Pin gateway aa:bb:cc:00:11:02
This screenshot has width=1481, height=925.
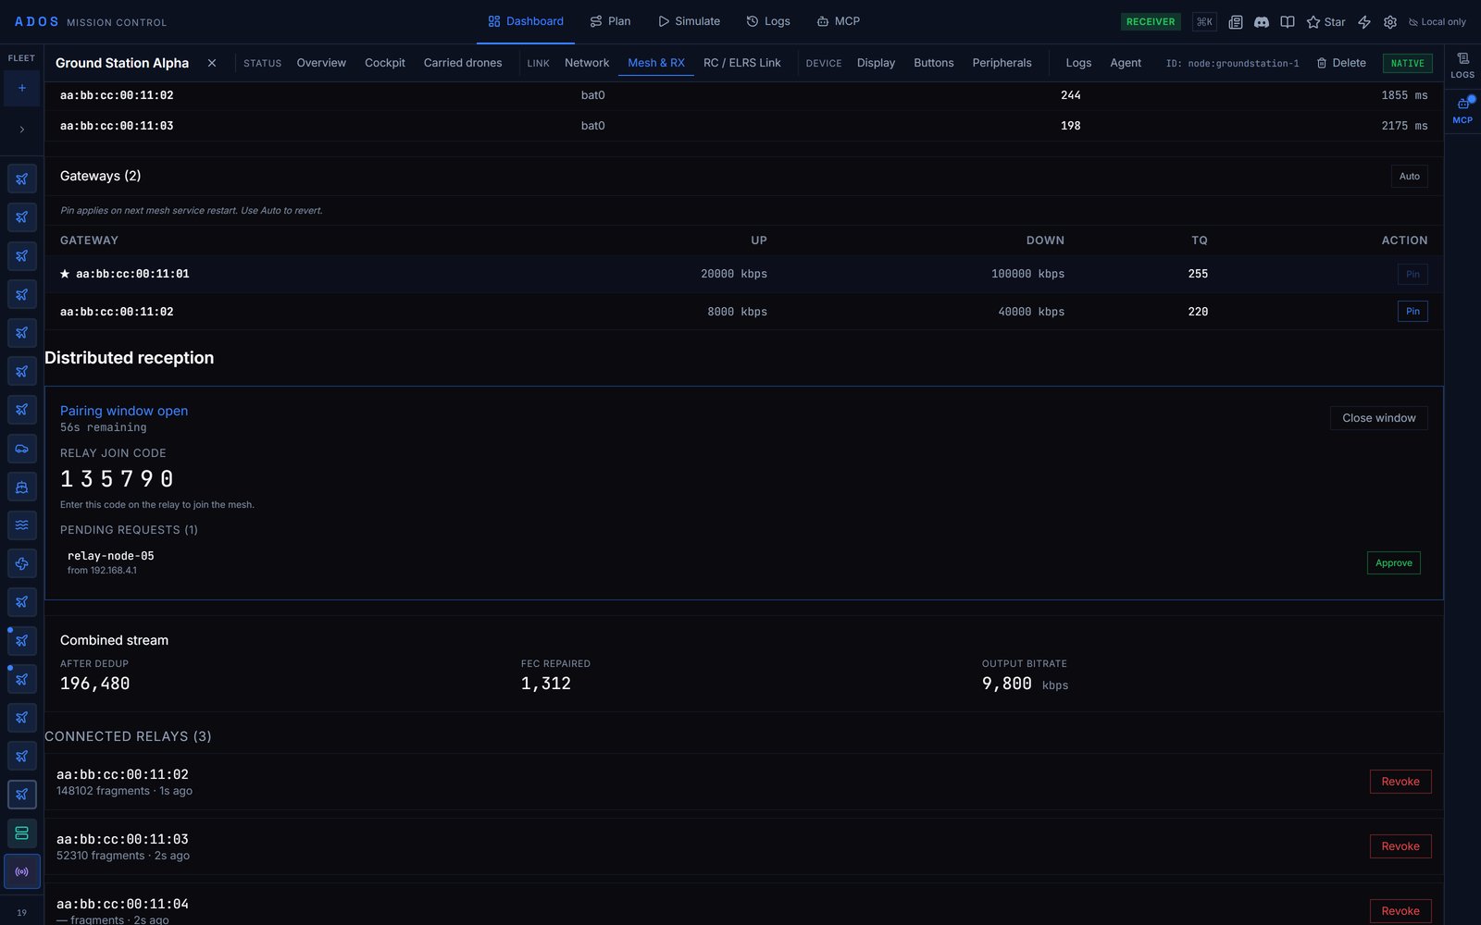click(1413, 311)
